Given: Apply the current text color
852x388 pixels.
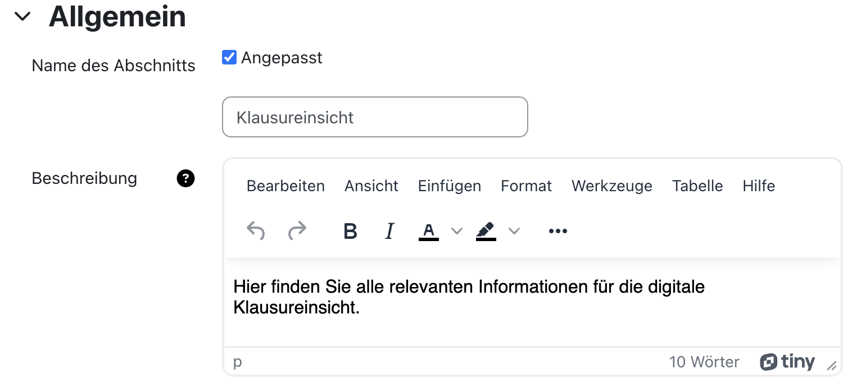Looking at the screenshot, I should tap(428, 230).
